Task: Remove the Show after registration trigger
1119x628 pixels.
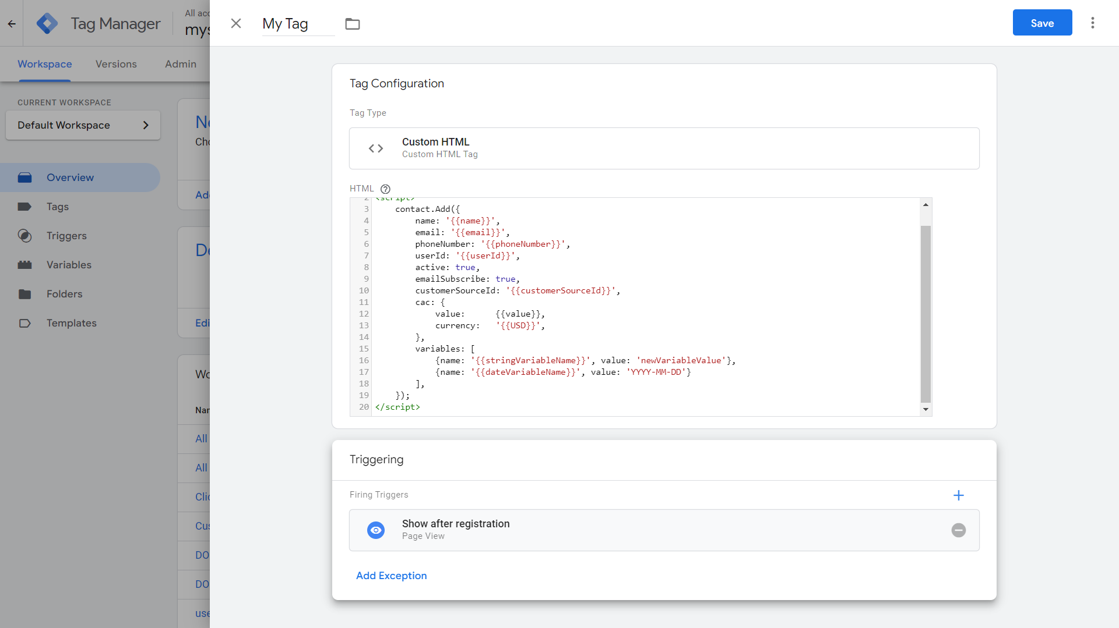Action: [958, 530]
